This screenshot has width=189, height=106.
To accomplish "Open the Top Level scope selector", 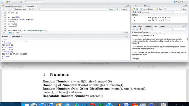I will (15, 33).
